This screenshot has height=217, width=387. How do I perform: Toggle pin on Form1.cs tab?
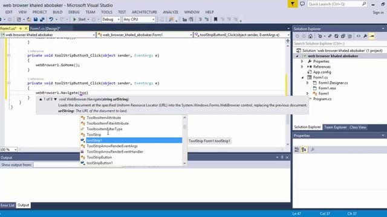coord(21,28)
